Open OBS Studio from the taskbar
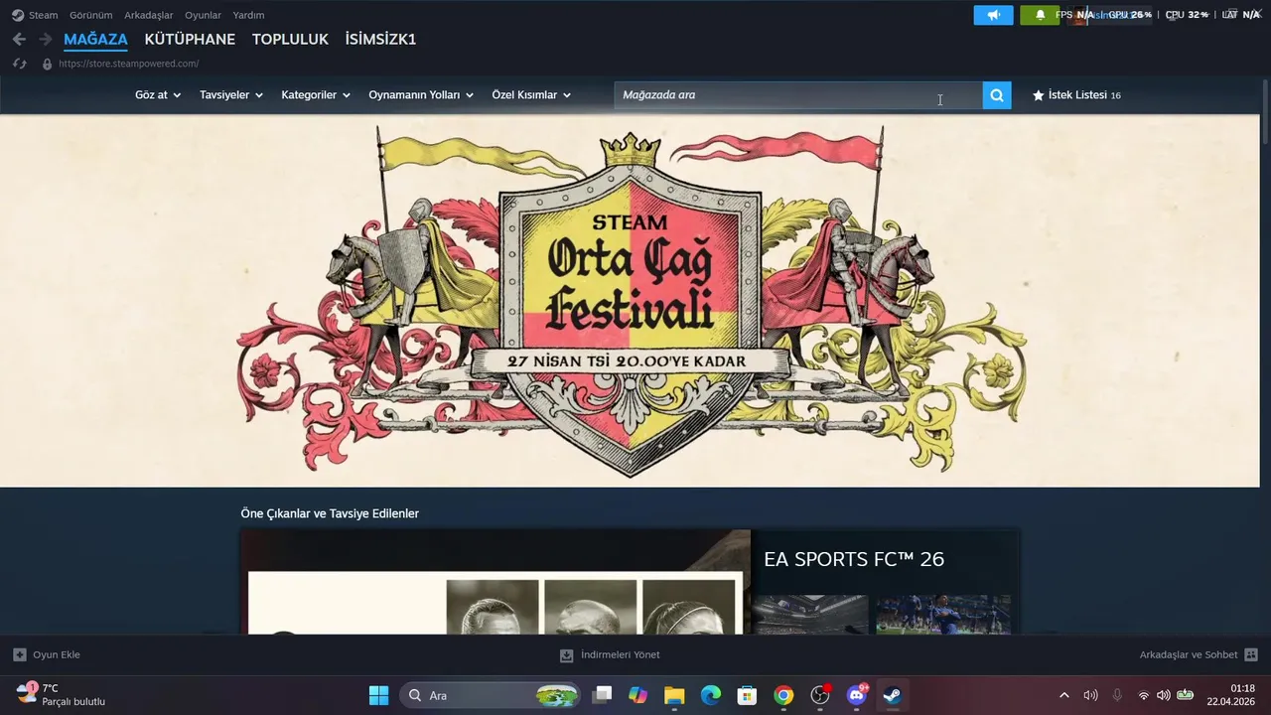This screenshot has width=1271, height=715. click(820, 695)
